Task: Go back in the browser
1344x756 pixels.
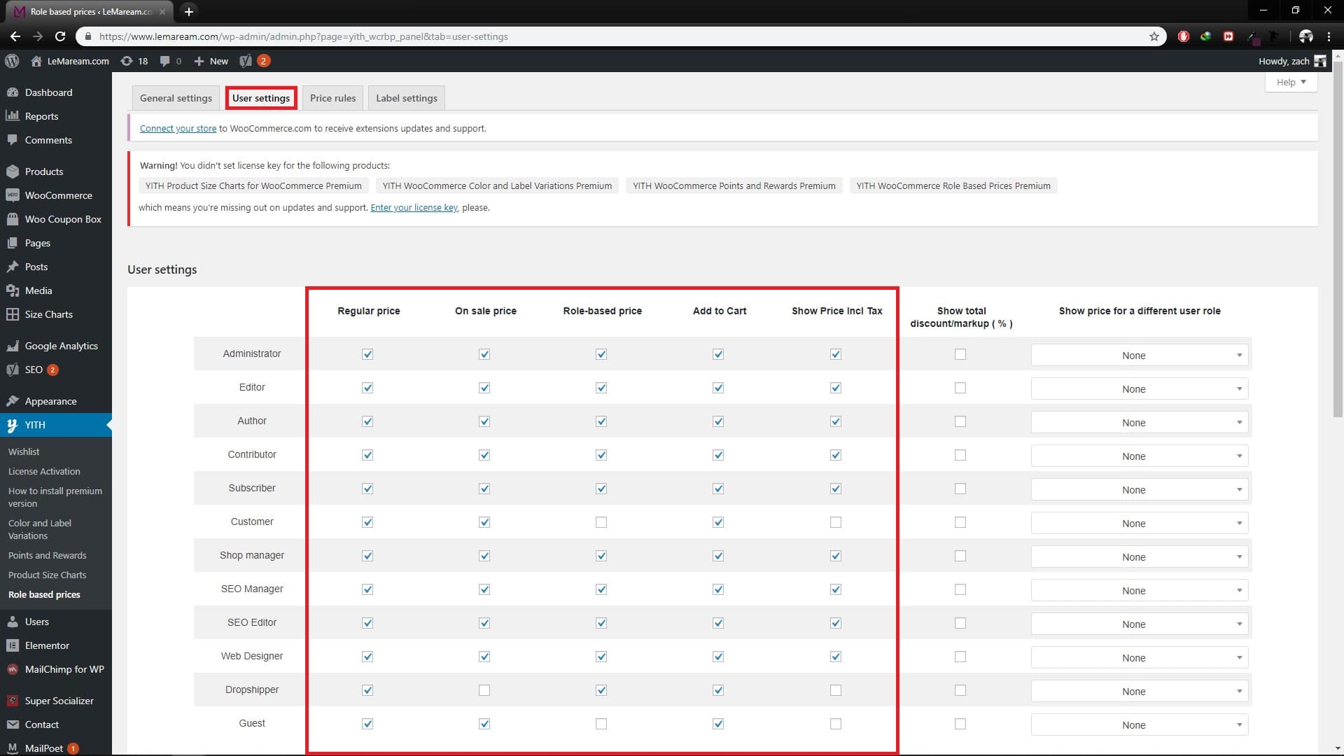Action: click(15, 36)
